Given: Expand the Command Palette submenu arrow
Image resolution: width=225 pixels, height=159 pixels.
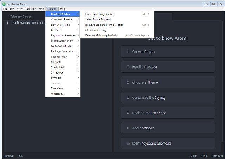Looking at the screenshot, I should [78, 19].
